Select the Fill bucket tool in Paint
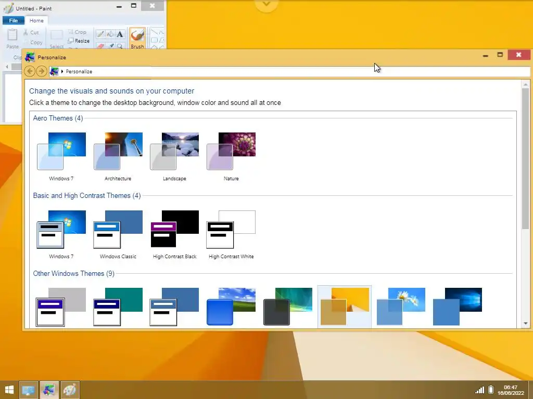Viewport: 533px width, 399px height. (110, 34)
